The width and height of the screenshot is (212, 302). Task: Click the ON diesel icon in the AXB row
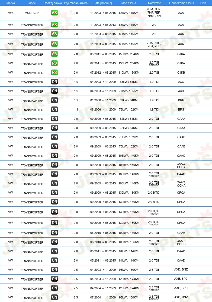click(54, 91)
